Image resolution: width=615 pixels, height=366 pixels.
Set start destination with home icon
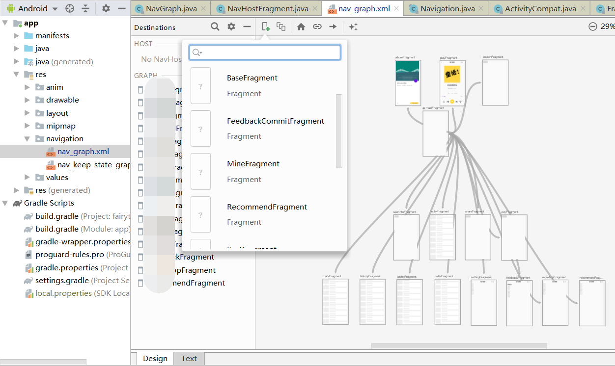point(301,27)
